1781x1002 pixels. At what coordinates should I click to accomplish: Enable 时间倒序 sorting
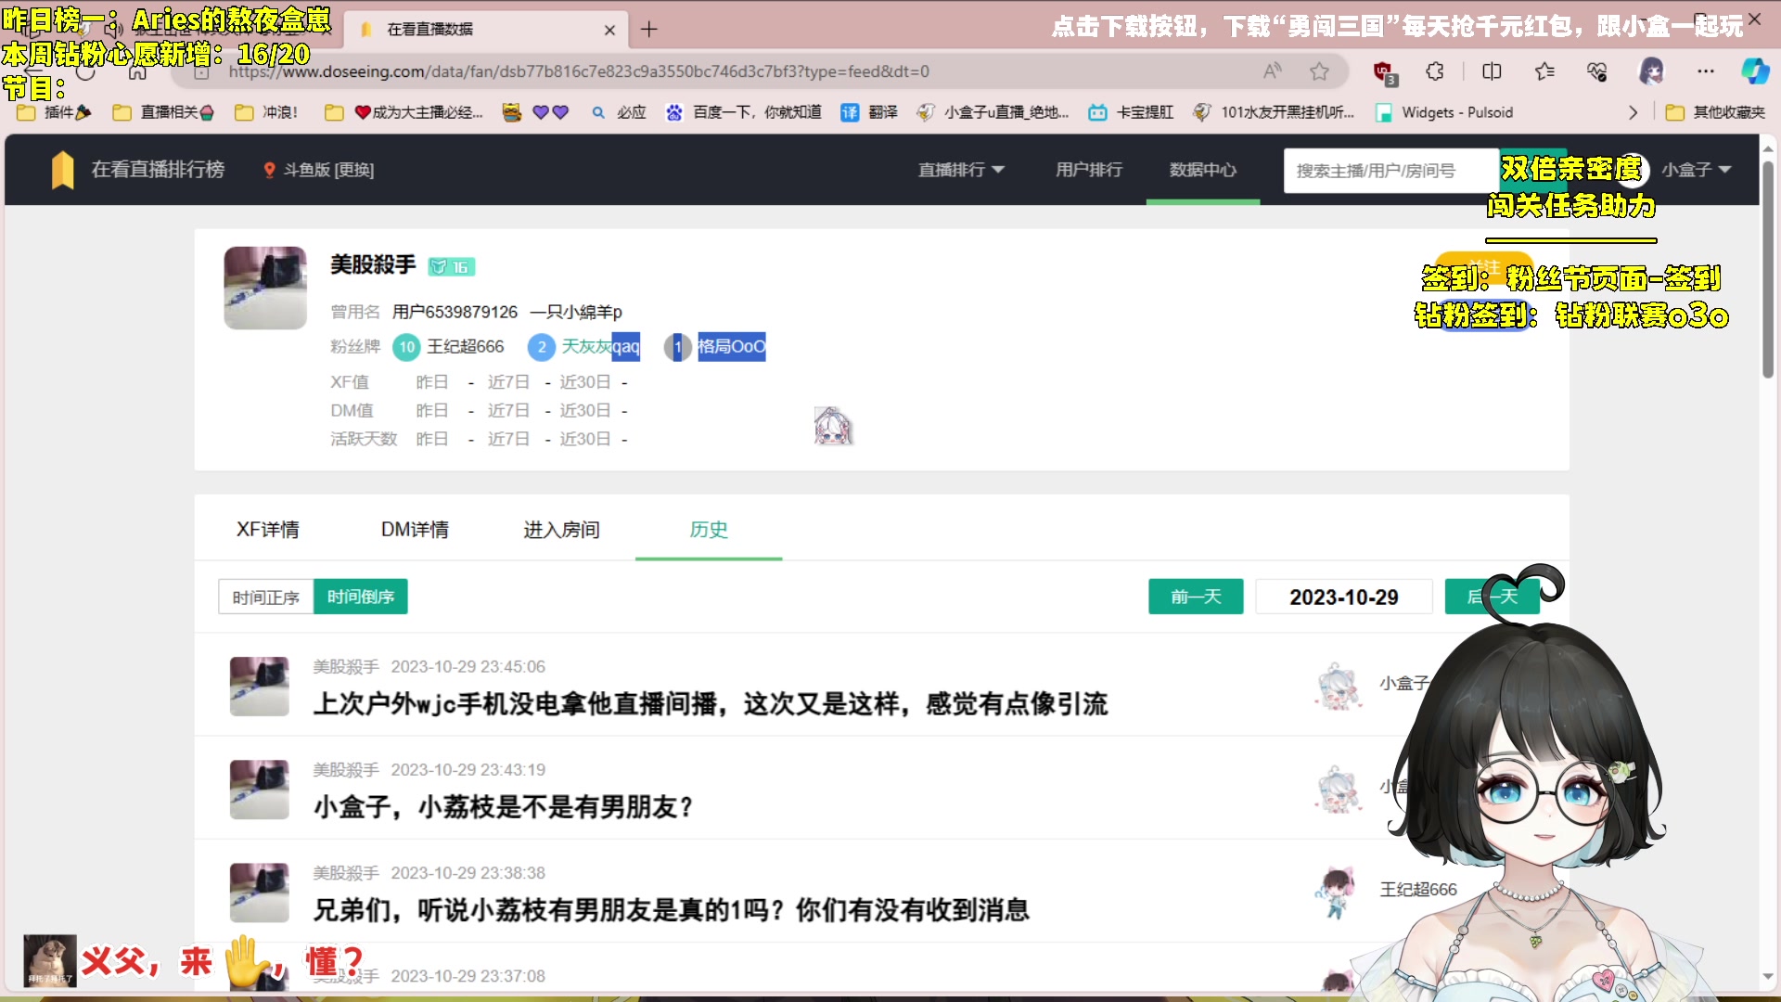coord(361,597)
